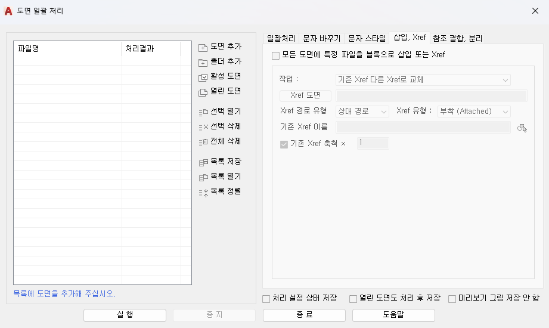
Task: Click the 목록 열기 open-list icon
Action: click(203, 178)
